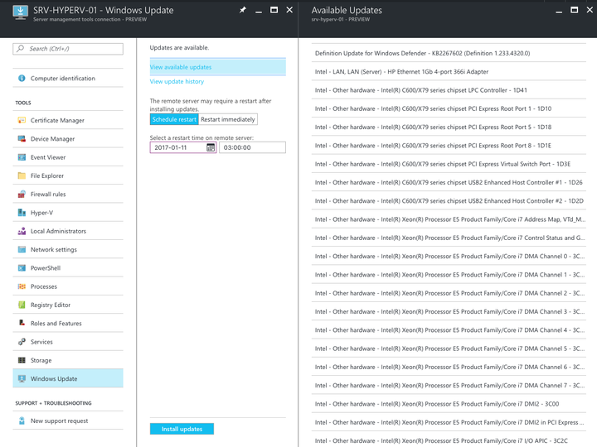This screenshot has height=447, width=597.
Task: Open the Registry Editor tool
Action: click(x=68, y=305)
